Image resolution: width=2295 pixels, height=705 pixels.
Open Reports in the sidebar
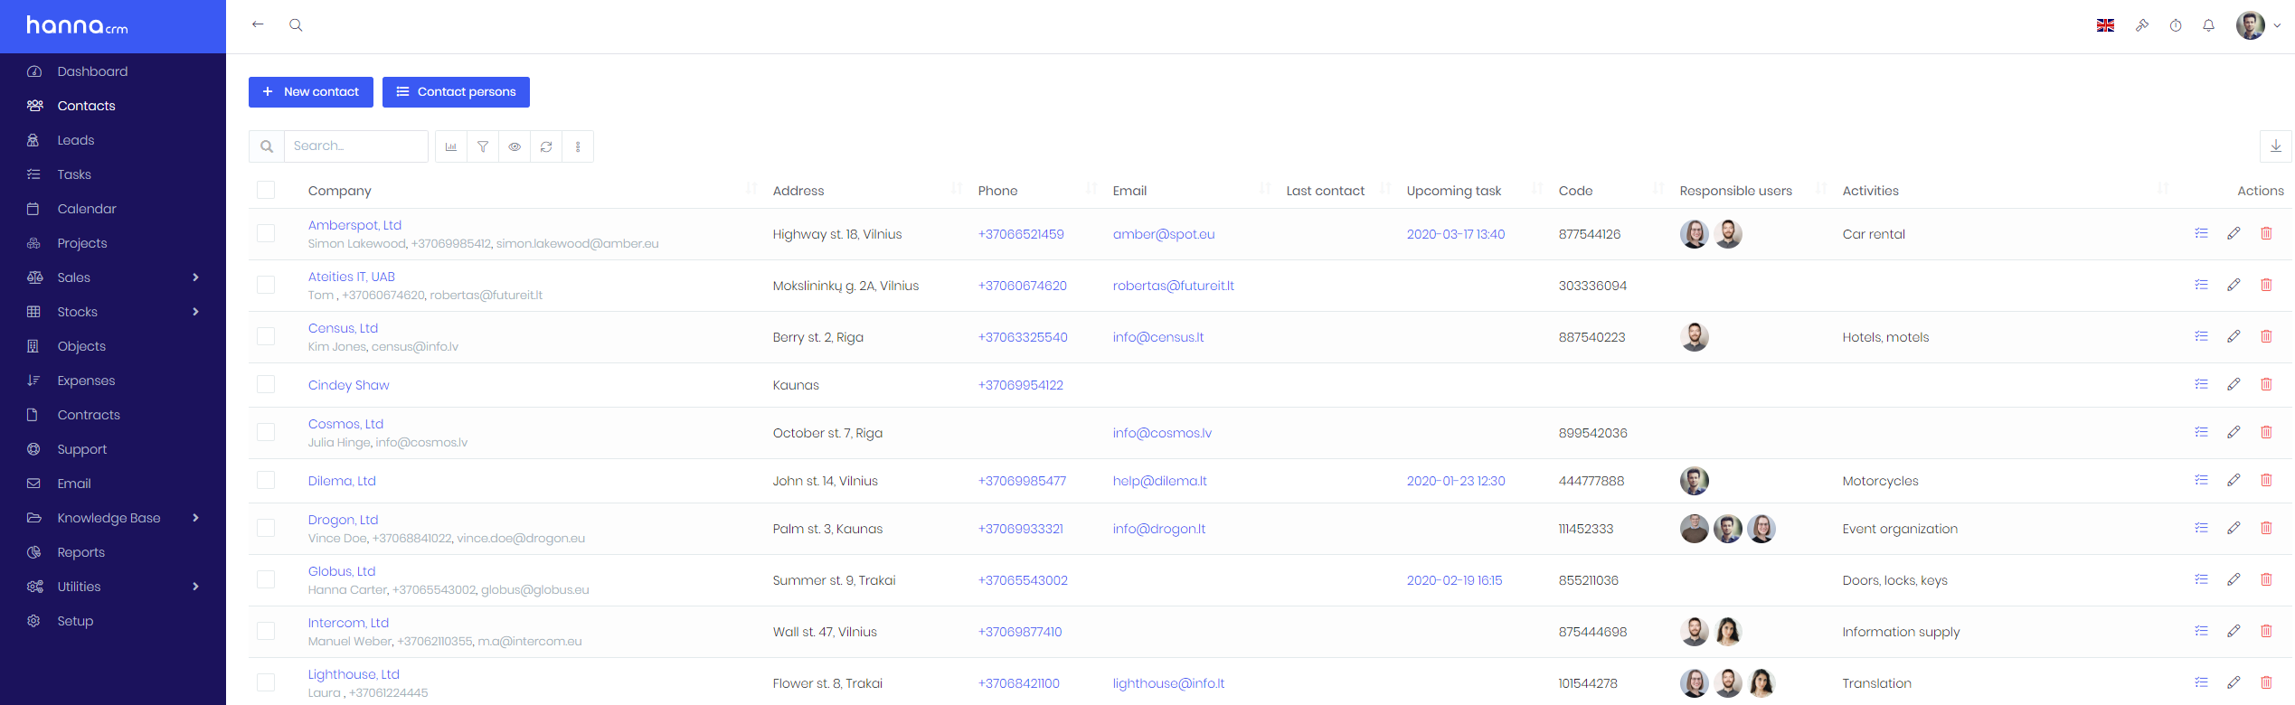click(x=81, y=552)
